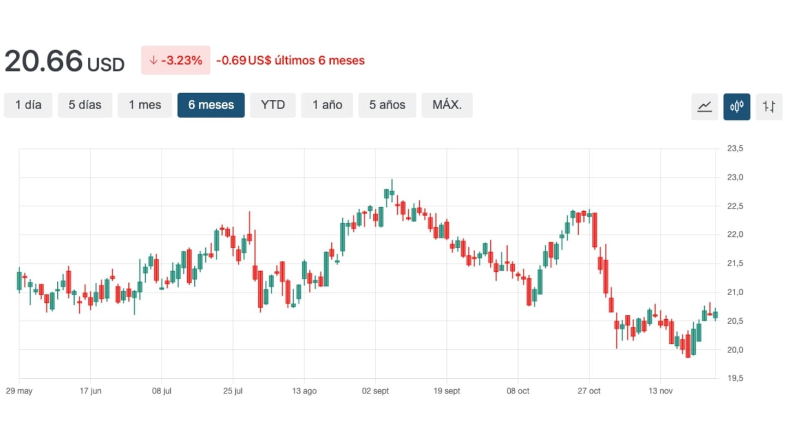The width and height of the screenshot is (786, 442).
Task: Select the 5 días time range
Action: point(85,105)
